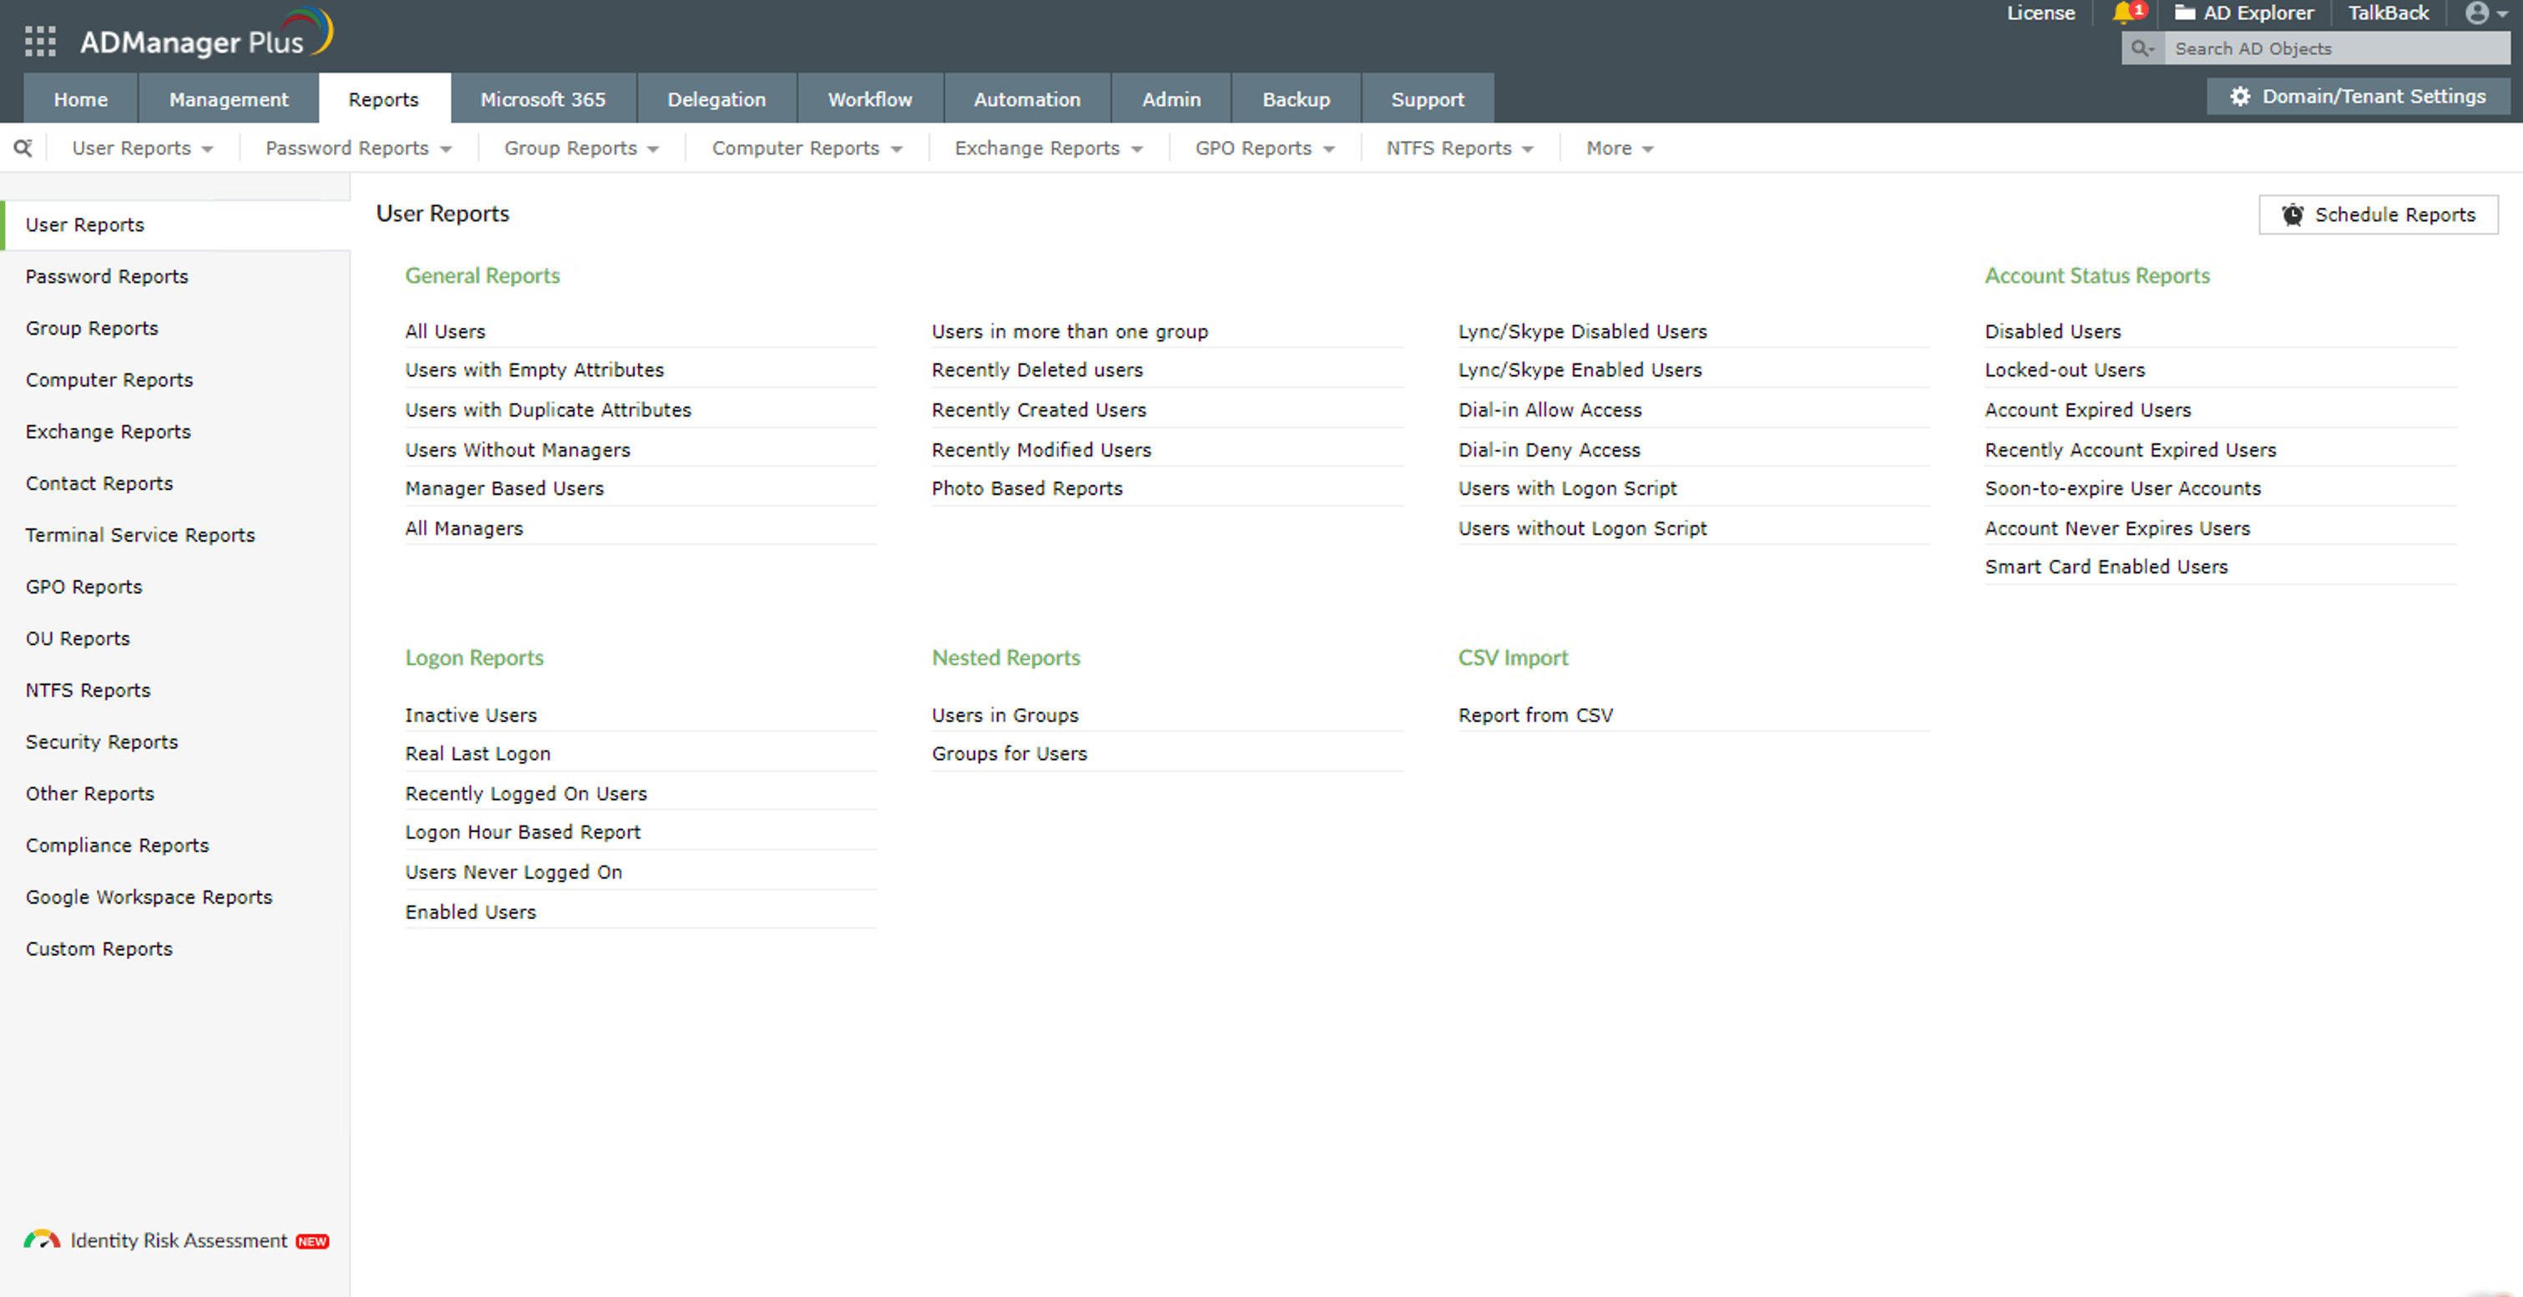Click the notification bell icon
The width and height of the screenshot is (2523, 1297).
pos(2122,13)
